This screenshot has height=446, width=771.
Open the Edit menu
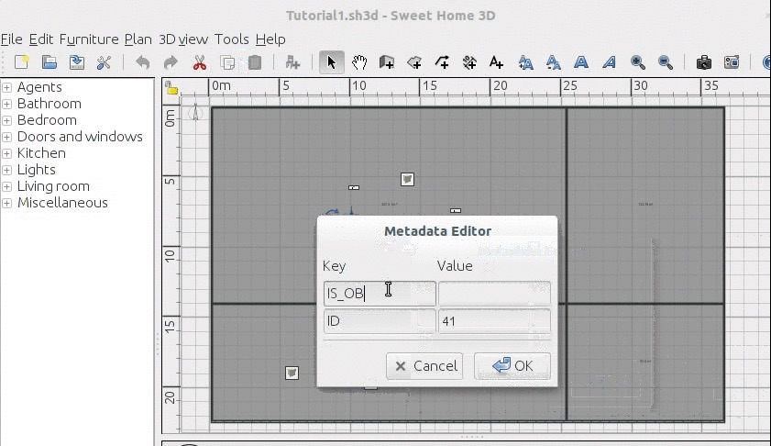point(41,39)
